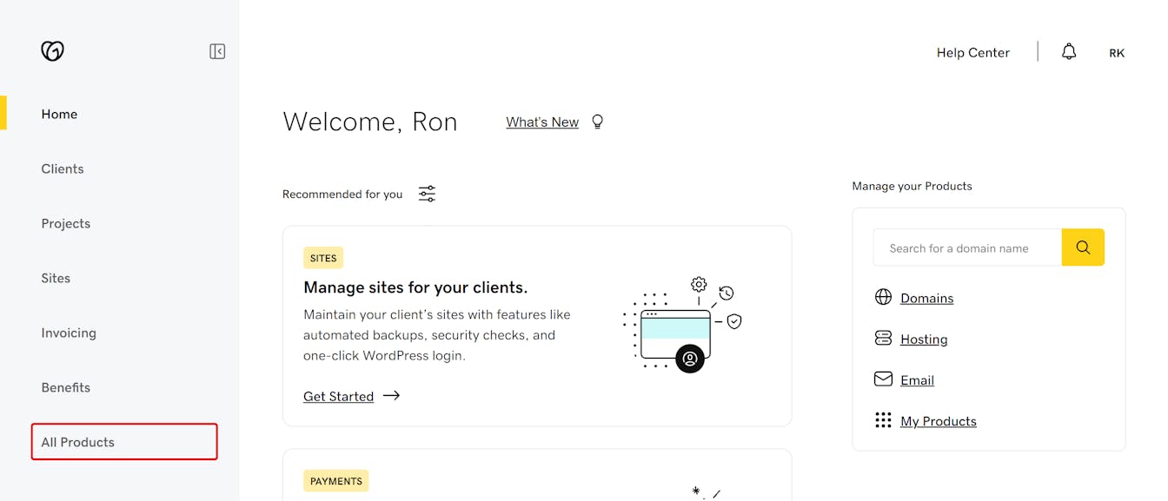Open the What's New link
The width and height of the screenshot is (1168, 501).
click(542, 122)
